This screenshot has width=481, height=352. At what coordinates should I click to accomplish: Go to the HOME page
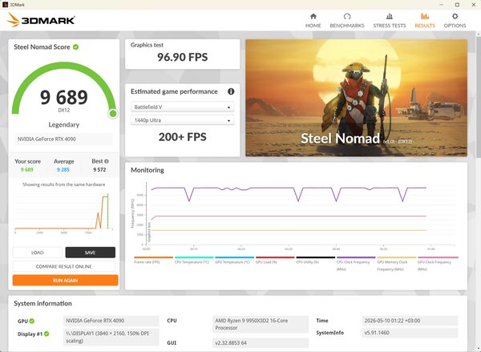[x=313, y=21]
